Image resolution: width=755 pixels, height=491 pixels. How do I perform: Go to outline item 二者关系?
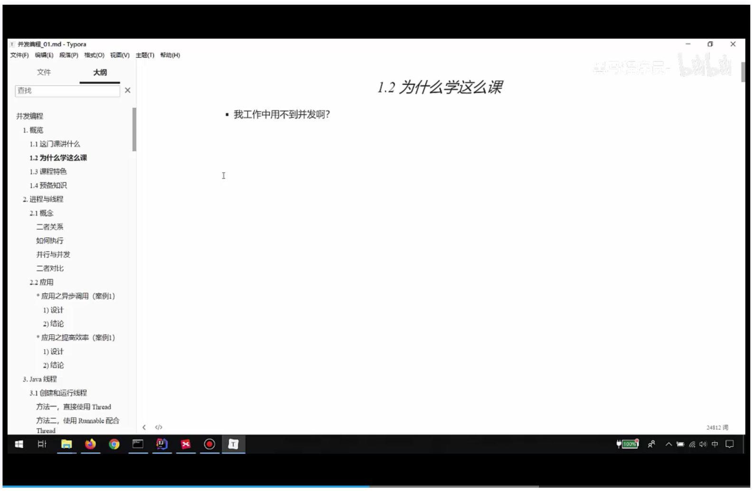(50, 227)
